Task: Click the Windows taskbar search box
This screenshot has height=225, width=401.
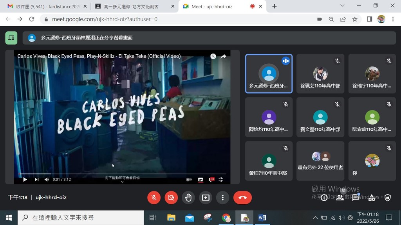Action: coord(81,218)
